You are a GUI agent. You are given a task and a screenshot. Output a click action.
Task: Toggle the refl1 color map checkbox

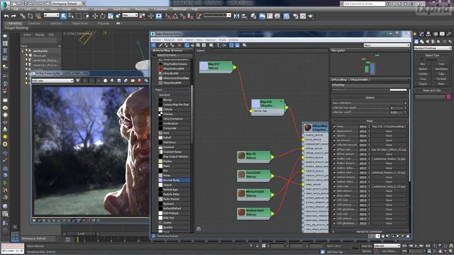334,200
